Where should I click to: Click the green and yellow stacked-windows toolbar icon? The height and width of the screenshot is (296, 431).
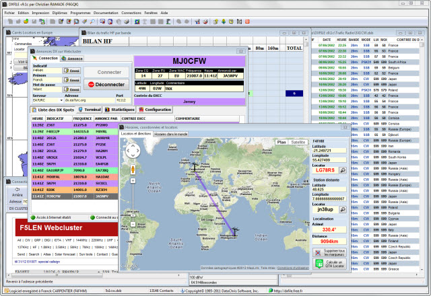pos(42,22)
